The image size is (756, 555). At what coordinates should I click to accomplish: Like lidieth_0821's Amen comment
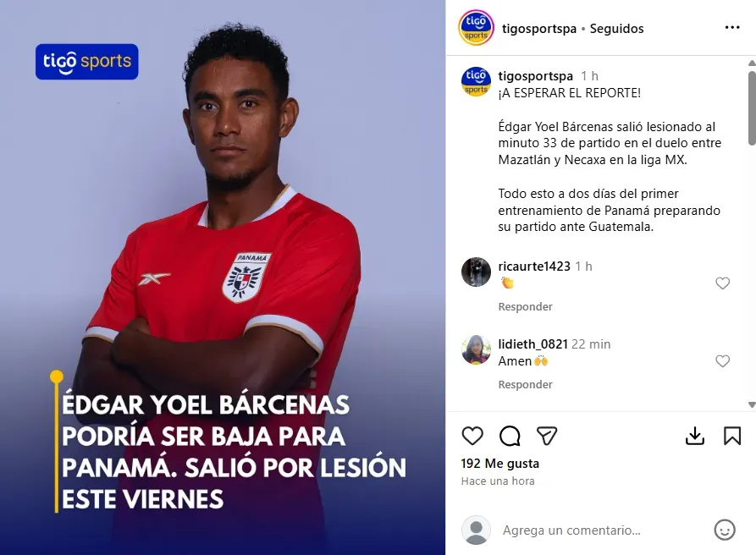pos(722,361)
